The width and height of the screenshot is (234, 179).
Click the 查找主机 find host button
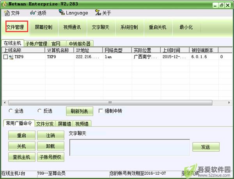click(x=22, y=157)
